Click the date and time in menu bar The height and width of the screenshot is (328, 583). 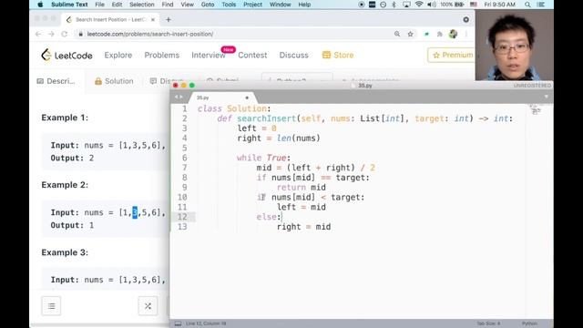pyautogui.click(x=500, y=5)
